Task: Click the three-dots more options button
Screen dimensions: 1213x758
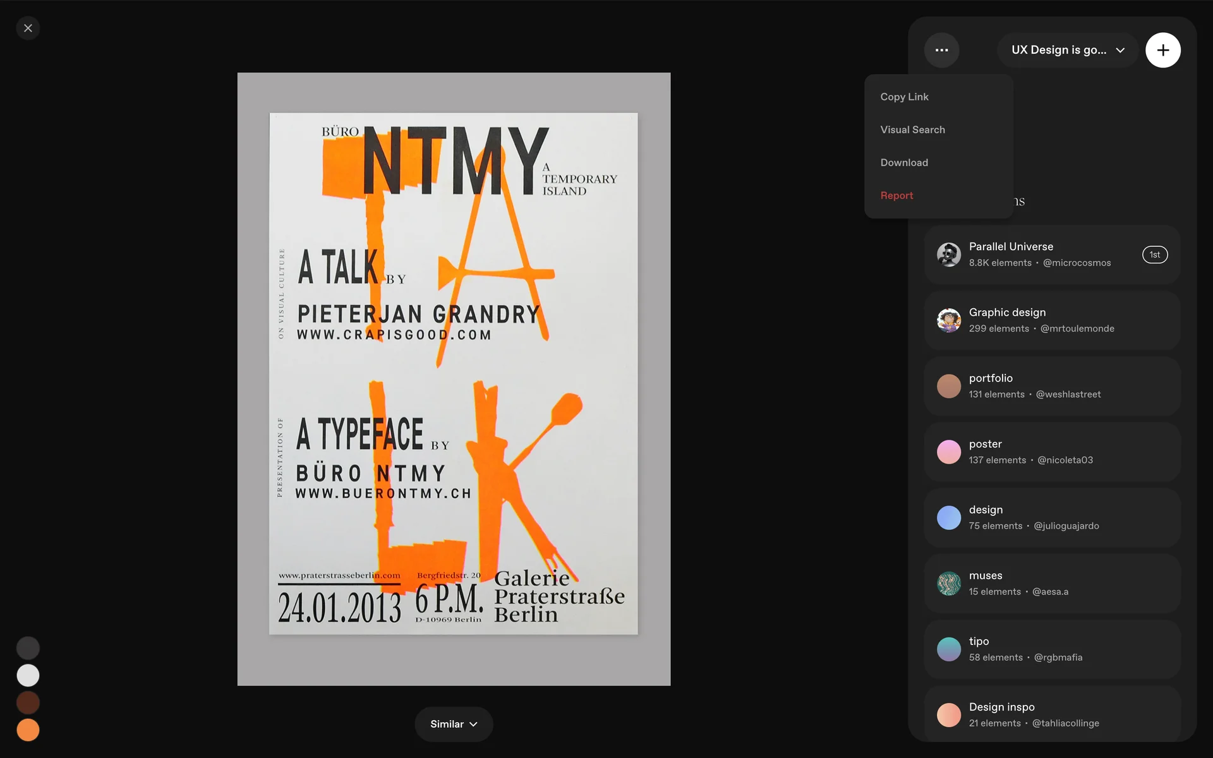Action: coord(941,50)
